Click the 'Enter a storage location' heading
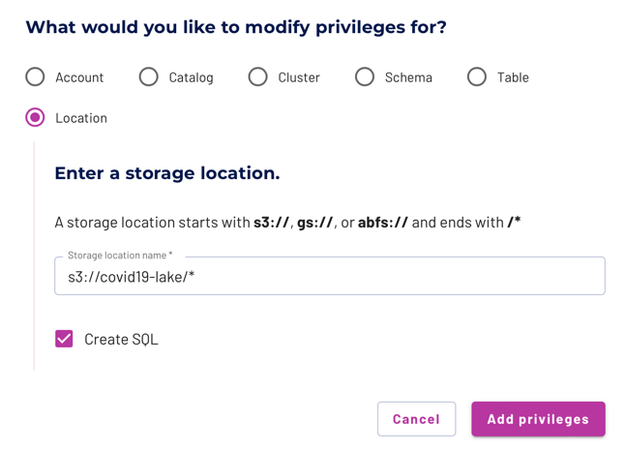Viewport: 626px width, 453px height. click(167, 173)
